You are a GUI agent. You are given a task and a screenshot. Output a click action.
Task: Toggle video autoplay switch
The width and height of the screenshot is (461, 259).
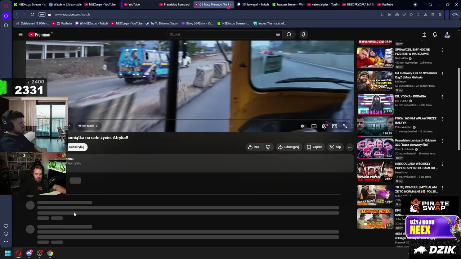pos(302,126)
